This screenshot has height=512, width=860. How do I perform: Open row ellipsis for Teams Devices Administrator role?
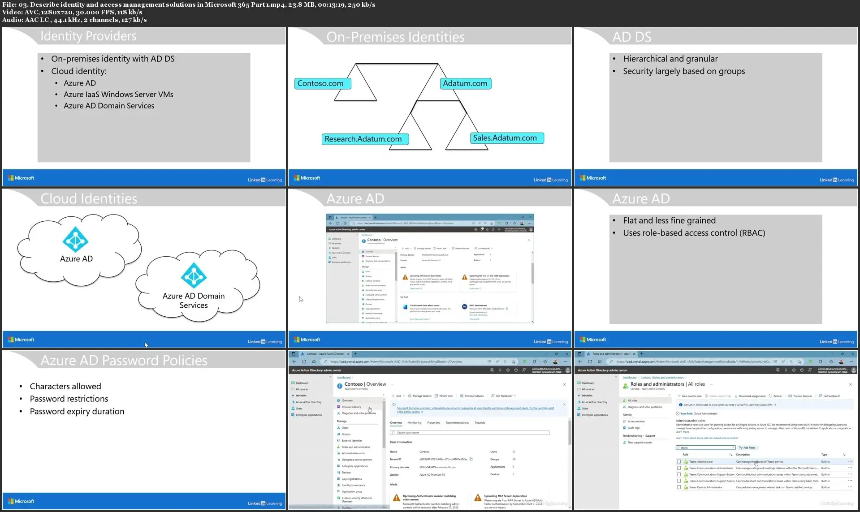[850, 487]
